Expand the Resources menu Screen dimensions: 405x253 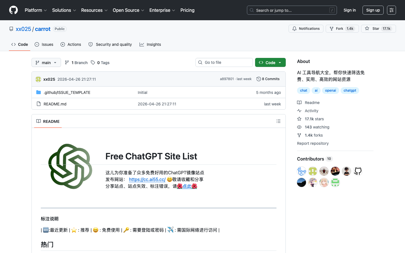point(94,10)
